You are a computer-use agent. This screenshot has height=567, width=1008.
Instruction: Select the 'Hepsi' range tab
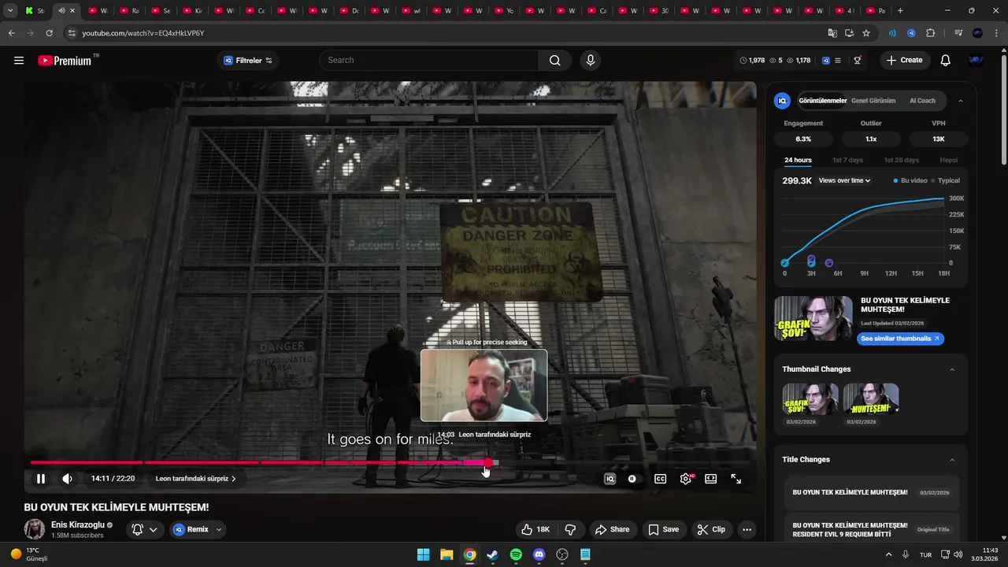(949, 160)
